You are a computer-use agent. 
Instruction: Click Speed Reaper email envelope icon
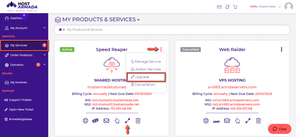tap(107, 121)
